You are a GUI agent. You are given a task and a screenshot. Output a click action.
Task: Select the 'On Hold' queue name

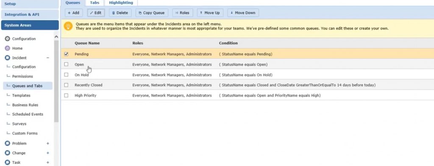(x=82, y=75)
